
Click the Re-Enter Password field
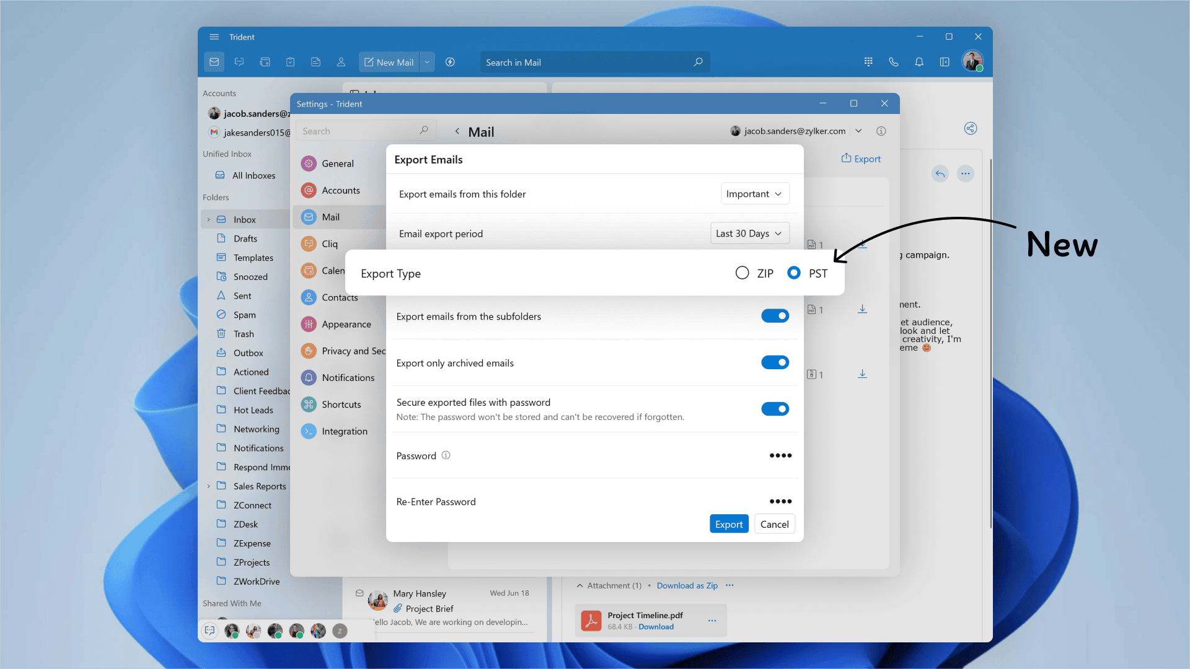pyautogui.click(x=780, y=501)
